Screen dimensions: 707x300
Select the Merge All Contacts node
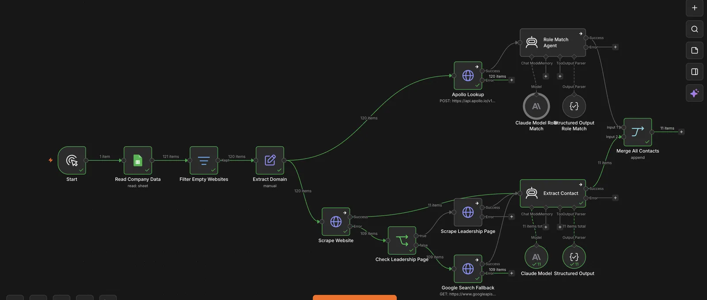coord(638,132)
